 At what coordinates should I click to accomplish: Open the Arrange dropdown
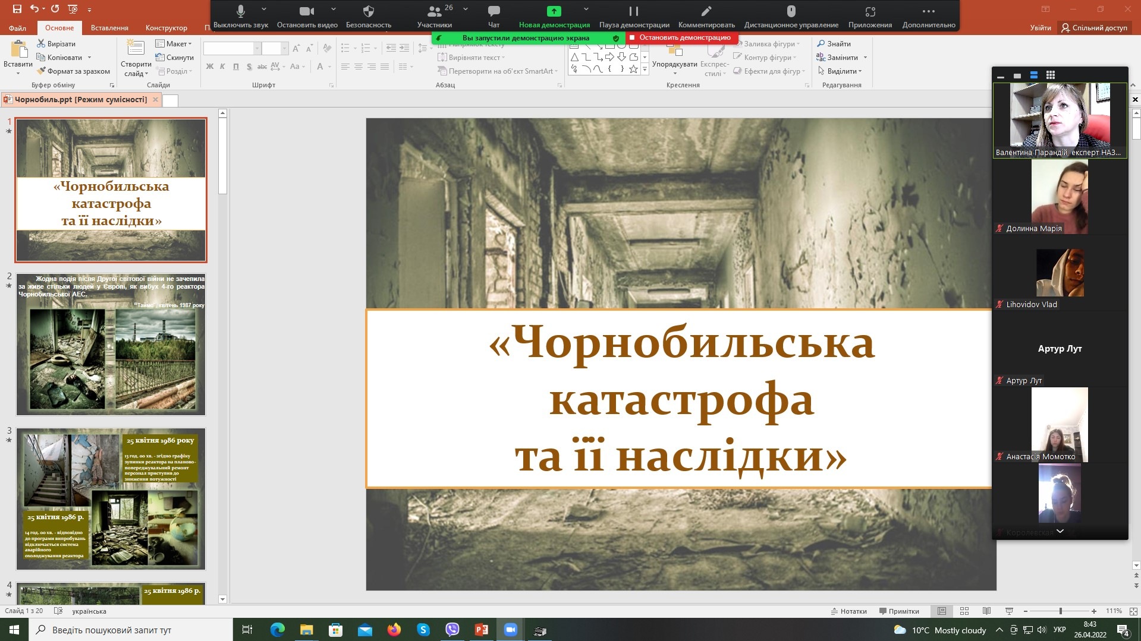pos(674,64)
